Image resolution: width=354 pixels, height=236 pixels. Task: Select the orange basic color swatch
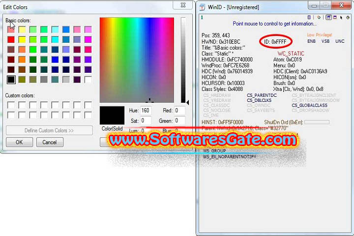[22, 59]
